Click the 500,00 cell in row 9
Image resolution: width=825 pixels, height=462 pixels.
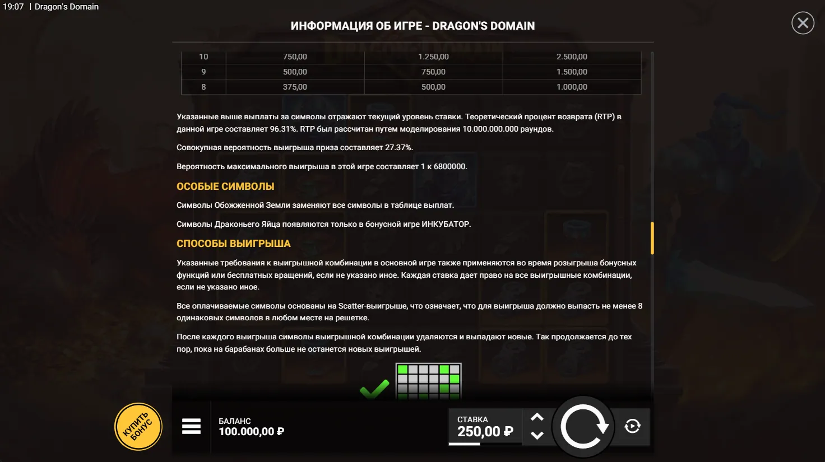click(295, 72)
